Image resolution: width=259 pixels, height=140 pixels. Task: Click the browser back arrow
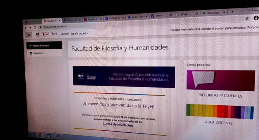(25, 27)
